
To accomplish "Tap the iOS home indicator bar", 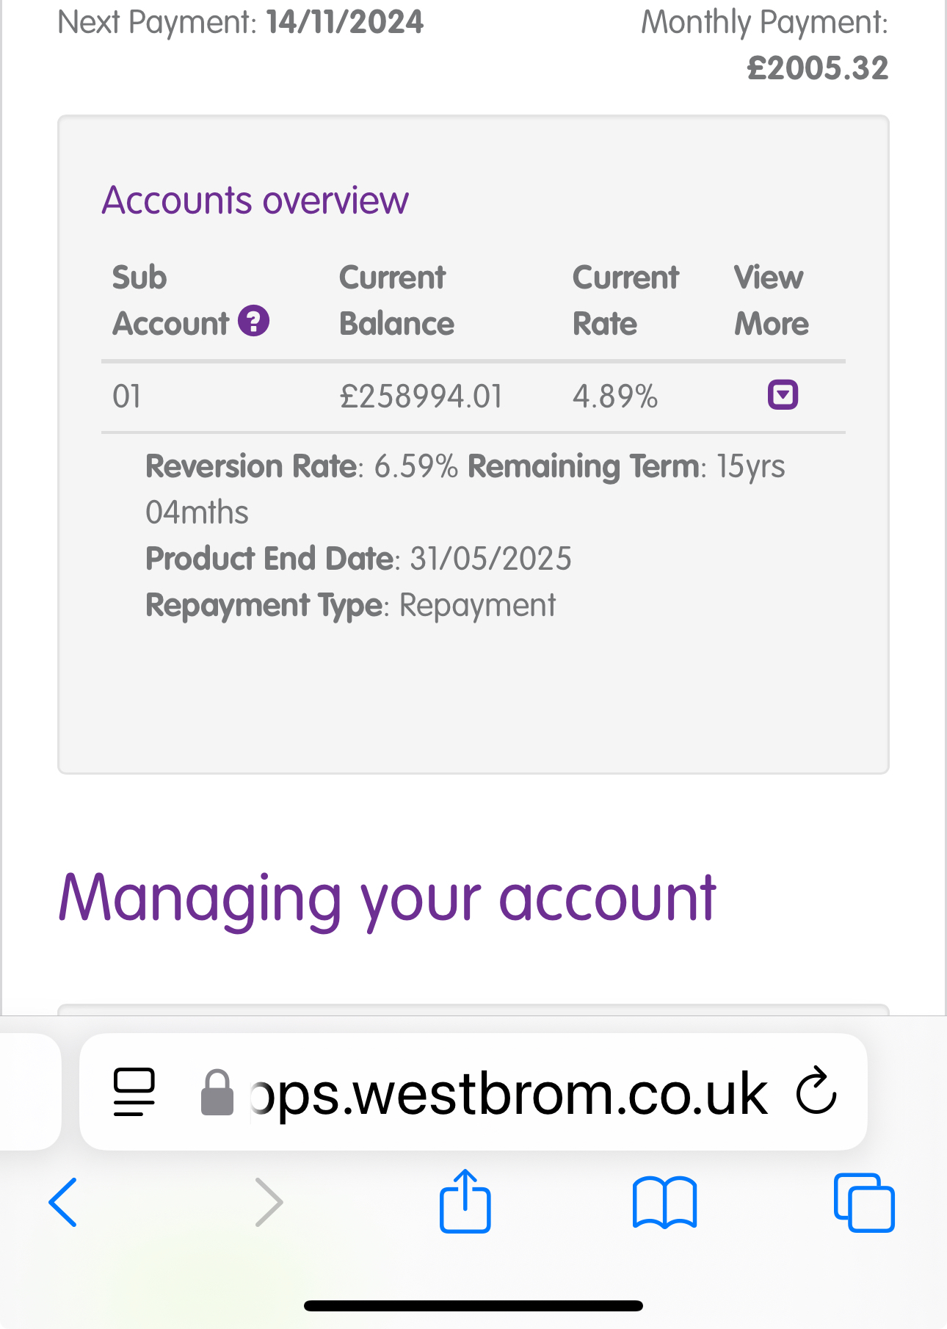I will coord(473,1306).
